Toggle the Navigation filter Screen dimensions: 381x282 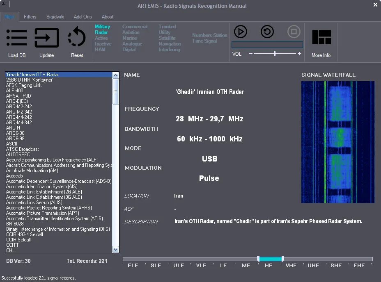coord(170,44)
